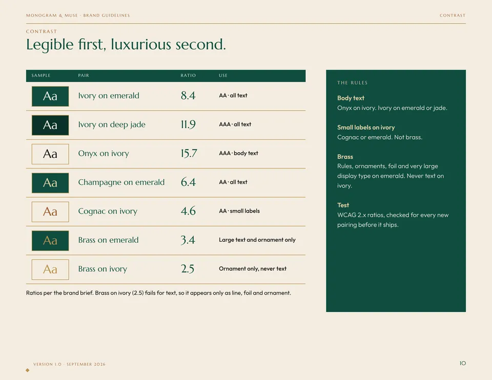This screenshot has height=380, width=492.
Task: Select the Cognac on ivory Aa sample
Action: click(x=50, y=212)
